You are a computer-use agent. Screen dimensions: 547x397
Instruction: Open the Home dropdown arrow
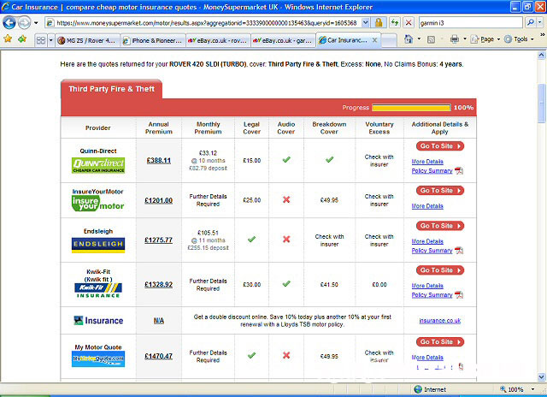point(419,39)
